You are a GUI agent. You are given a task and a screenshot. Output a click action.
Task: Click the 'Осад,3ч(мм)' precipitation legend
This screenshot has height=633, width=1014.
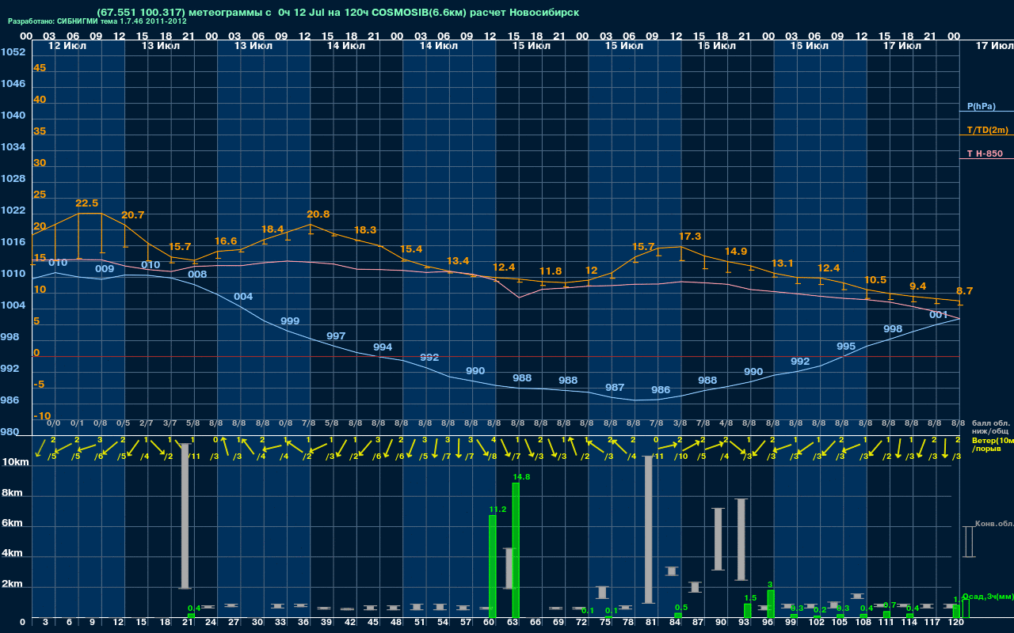987,596
